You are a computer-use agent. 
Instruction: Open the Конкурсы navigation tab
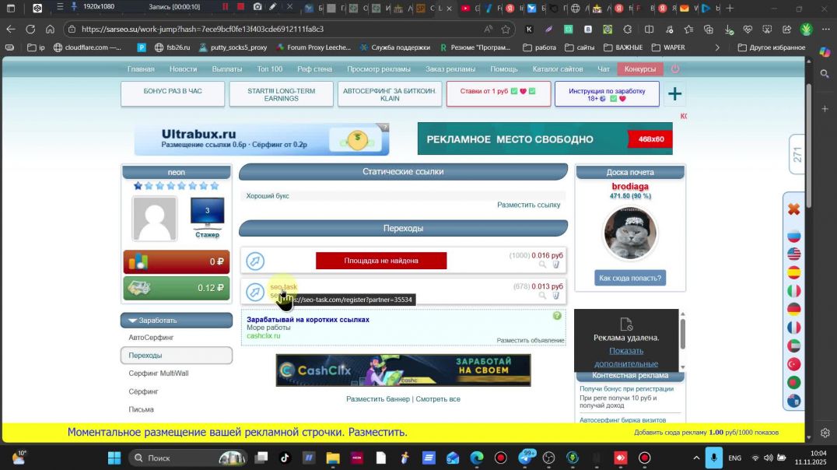pos(639,69)
